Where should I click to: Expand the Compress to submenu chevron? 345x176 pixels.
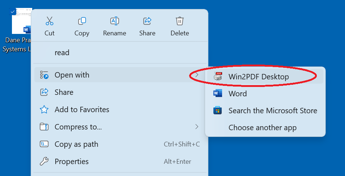tap(197, 127)
